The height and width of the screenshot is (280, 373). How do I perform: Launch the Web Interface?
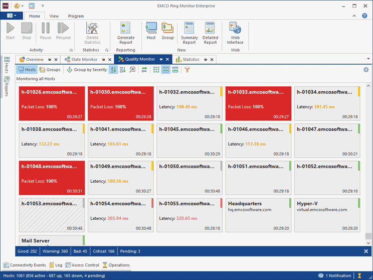click(235, 29)
